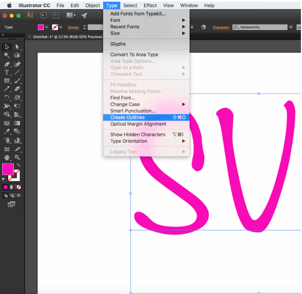Select the Zoom magnifier tool
This screenshot has height=294, width=302.
click(x=17, y=158)
